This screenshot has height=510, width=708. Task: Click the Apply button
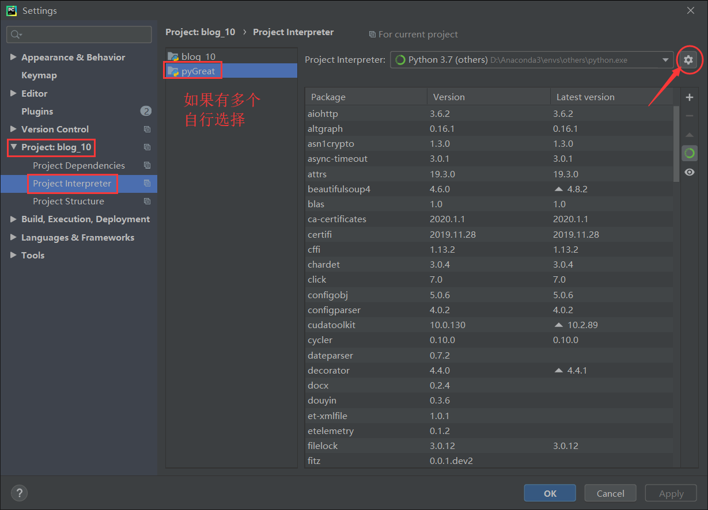click(671, 493)
